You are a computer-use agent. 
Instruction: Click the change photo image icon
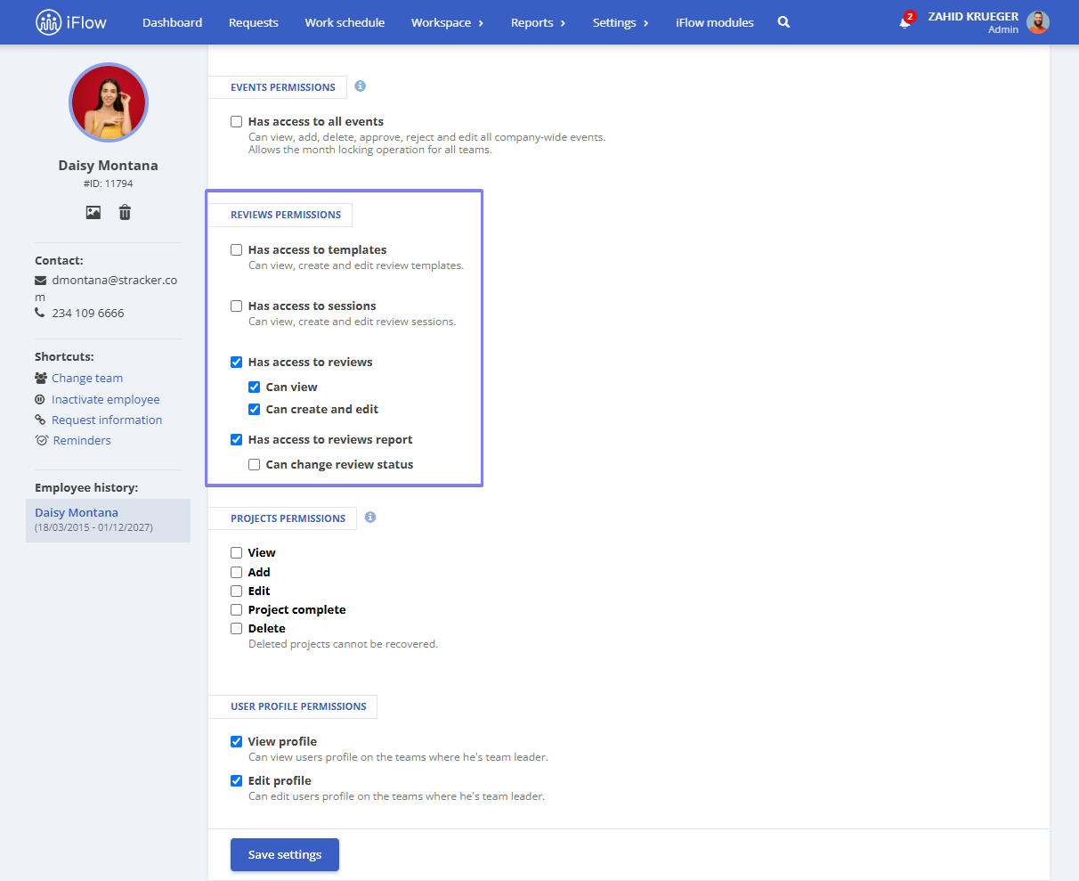click(x=93, y=212)
